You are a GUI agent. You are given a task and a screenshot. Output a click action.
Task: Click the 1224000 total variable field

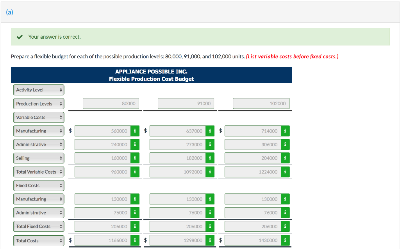coord(253,172)
